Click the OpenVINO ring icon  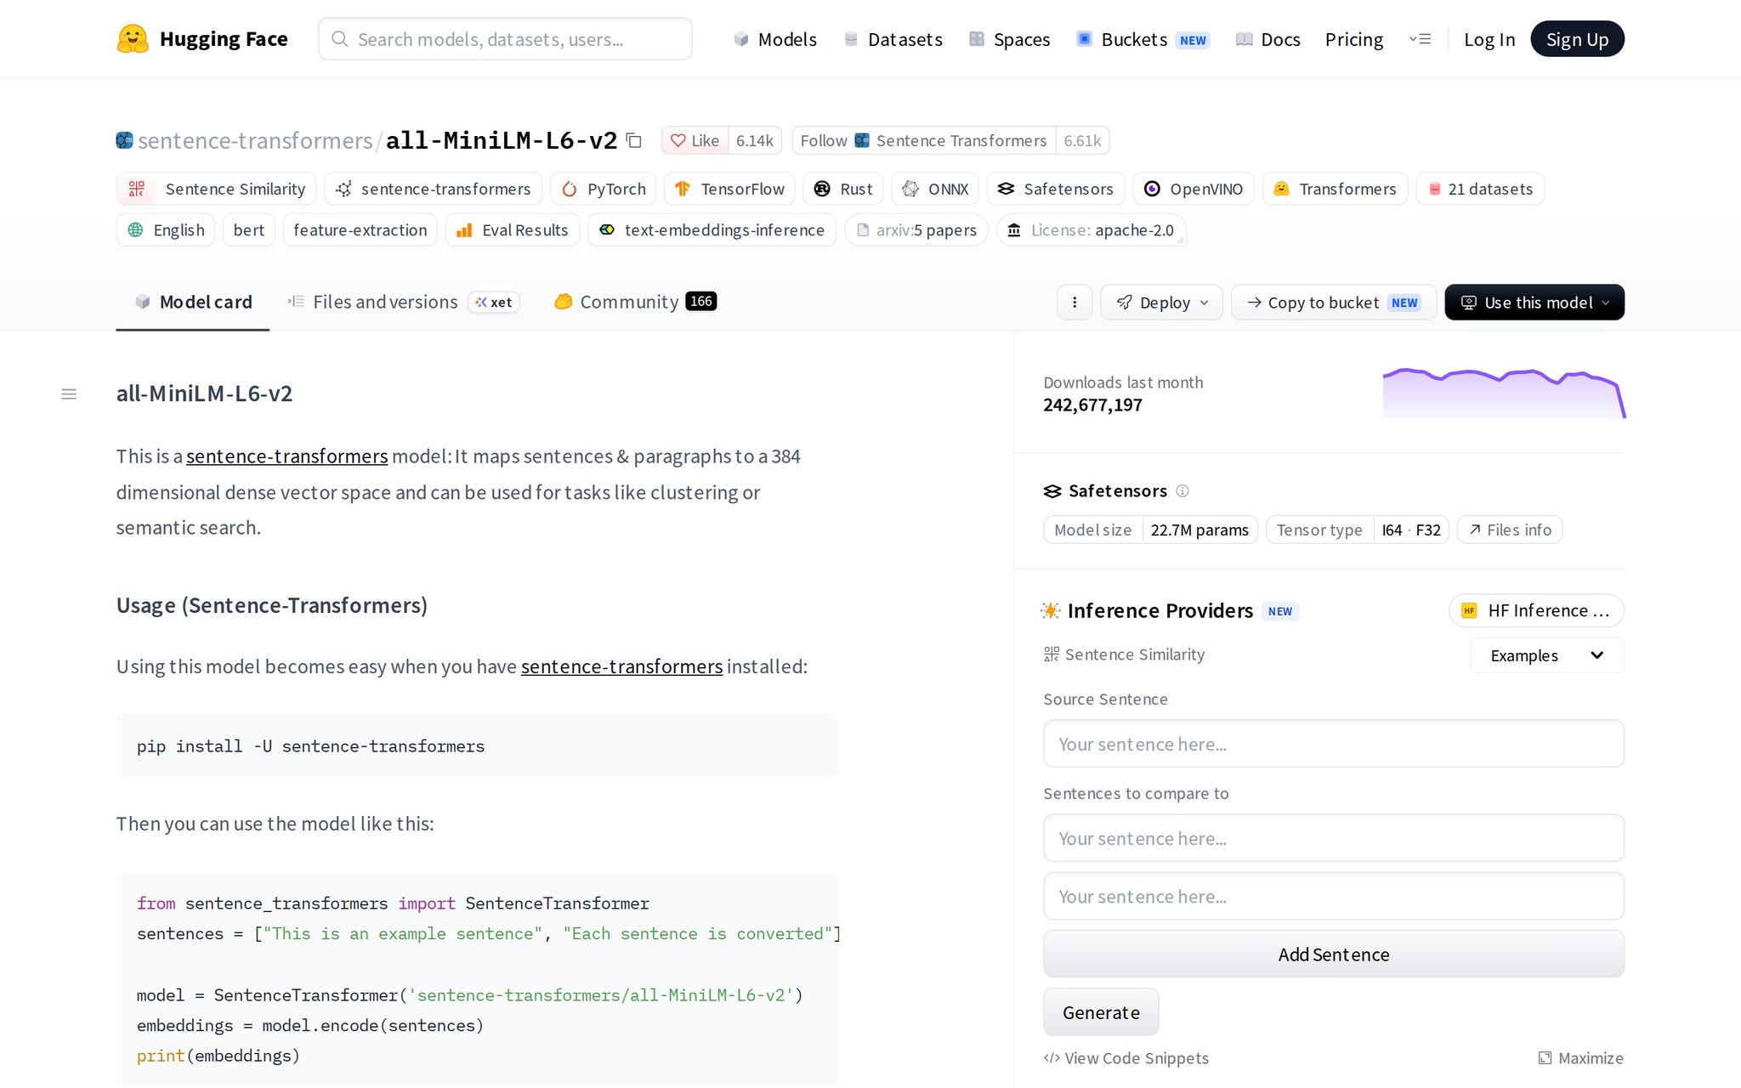click(1152, 189)
